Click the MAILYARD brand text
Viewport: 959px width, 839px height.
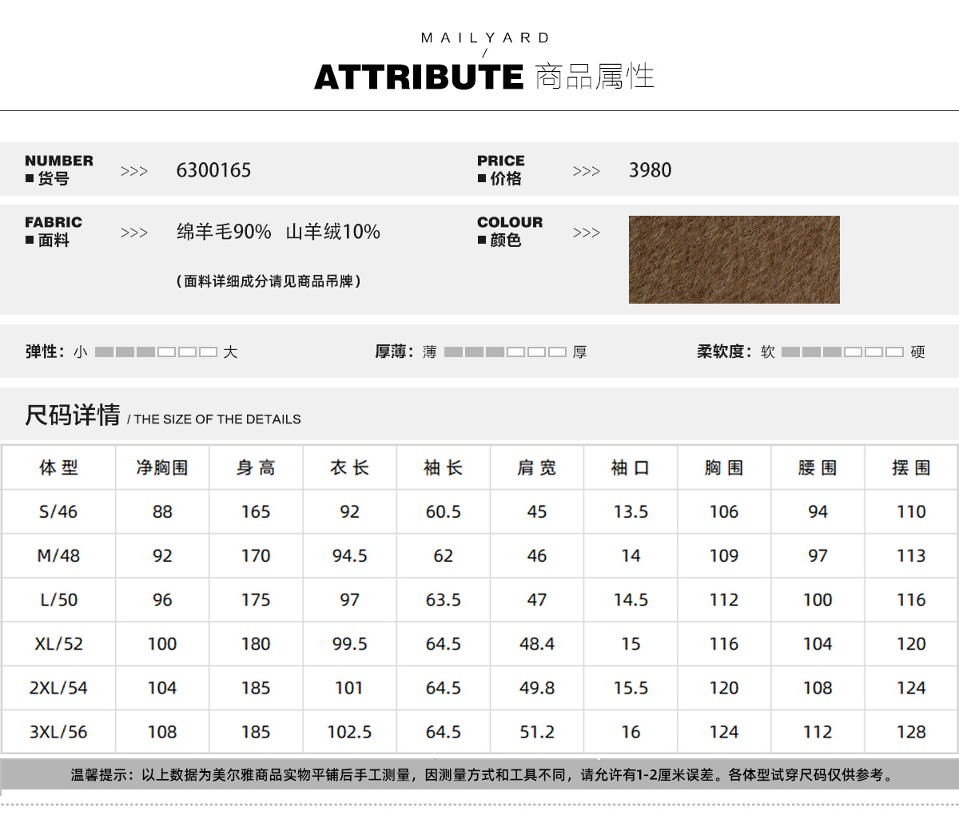(485, 38)
